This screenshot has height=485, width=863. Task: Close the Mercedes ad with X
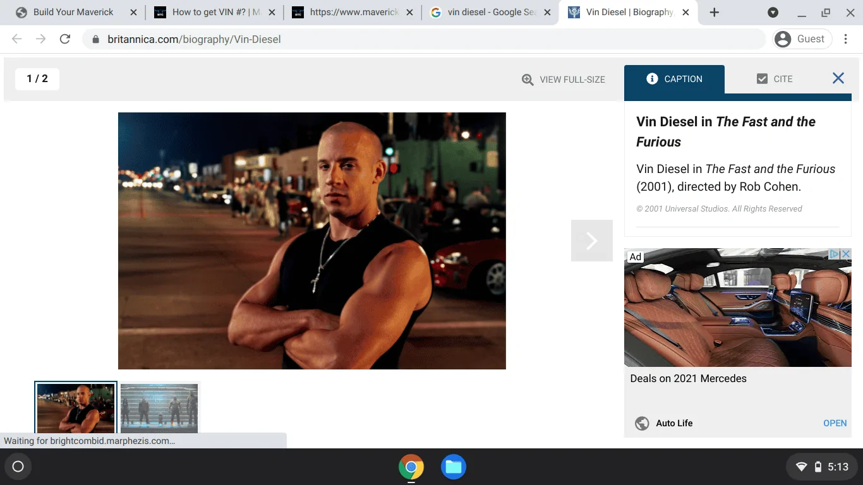[846, 254]
